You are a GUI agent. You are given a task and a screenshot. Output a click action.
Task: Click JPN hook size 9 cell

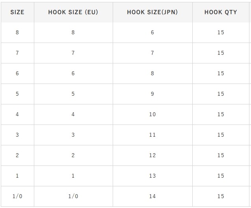[x=152, y=94]
